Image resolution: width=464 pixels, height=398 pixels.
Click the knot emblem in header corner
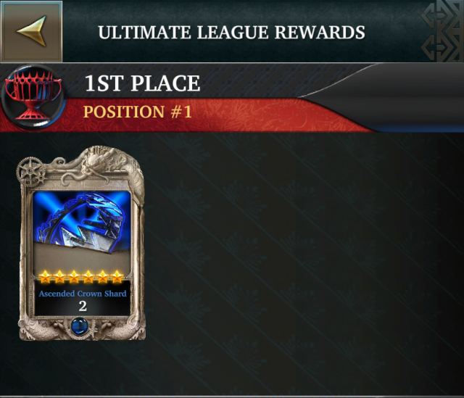[x=443, y=31]
